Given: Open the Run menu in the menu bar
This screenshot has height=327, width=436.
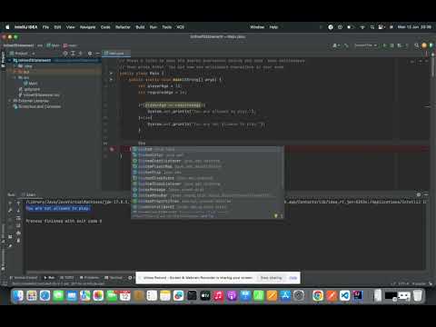Looking at the screenshot, I should point(154,27).
